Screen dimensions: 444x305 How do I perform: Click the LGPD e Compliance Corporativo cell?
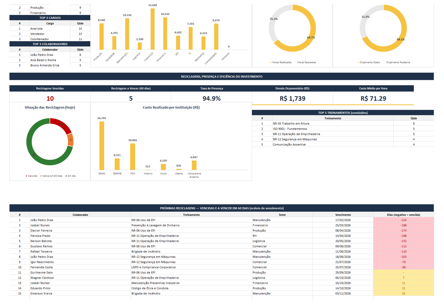point(191,267)
